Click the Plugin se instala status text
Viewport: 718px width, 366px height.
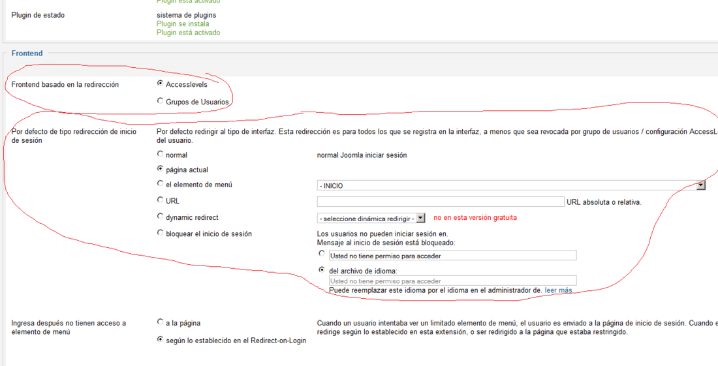coord(183,23)
